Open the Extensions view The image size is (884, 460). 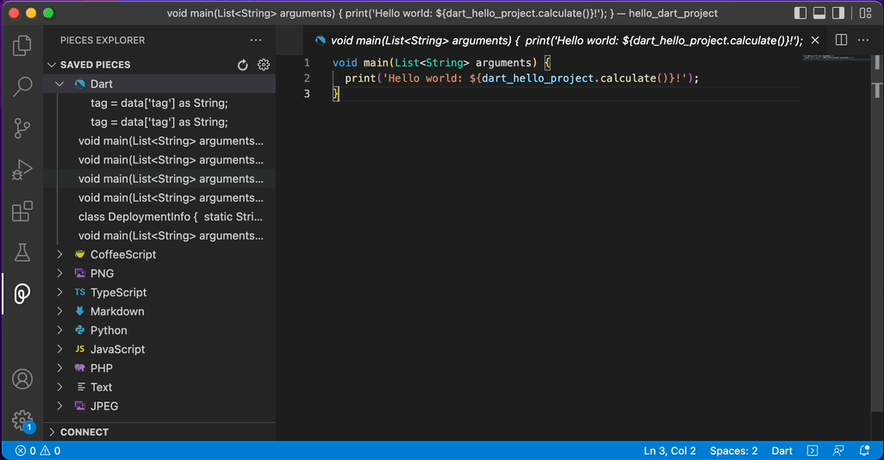pos(22,211)
